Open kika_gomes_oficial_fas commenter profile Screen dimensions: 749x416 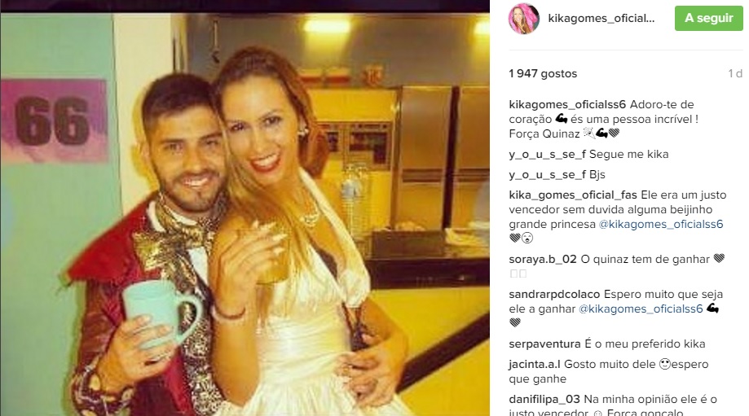point(573,195)
